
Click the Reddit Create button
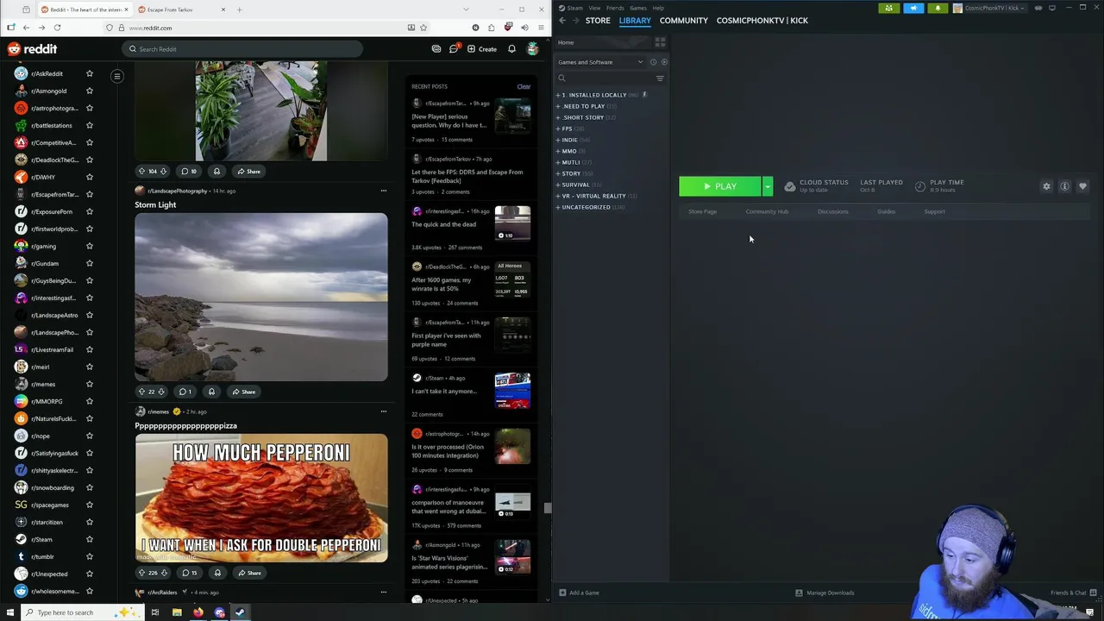pyautogui.click(x=482, y=49)
